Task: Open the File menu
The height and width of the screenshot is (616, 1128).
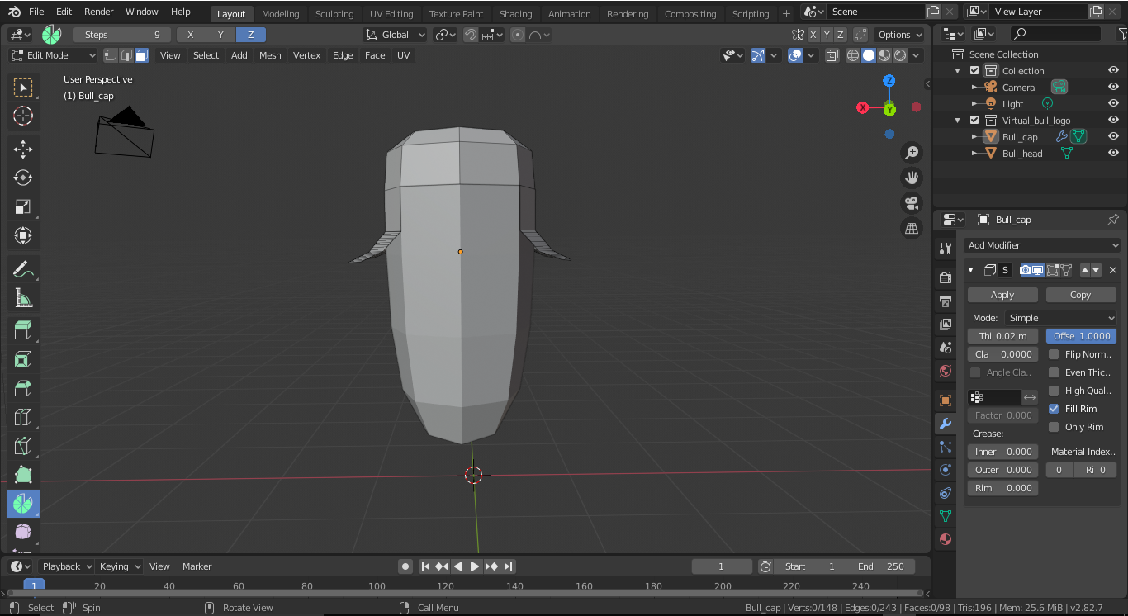Action: (x=36, y=12)
